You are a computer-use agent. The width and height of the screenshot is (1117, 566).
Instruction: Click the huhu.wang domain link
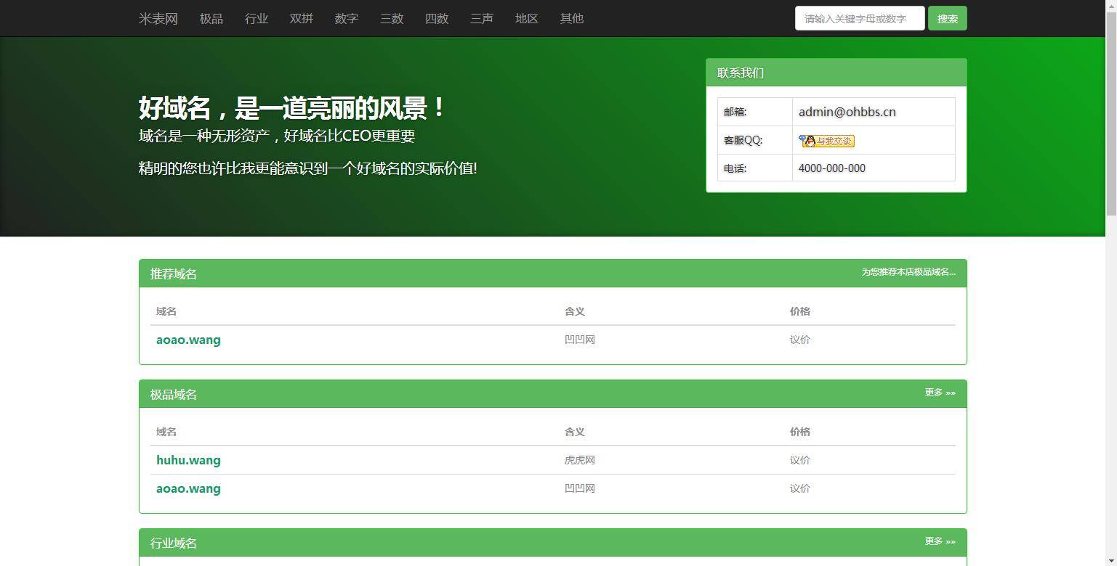coord(188,460)
